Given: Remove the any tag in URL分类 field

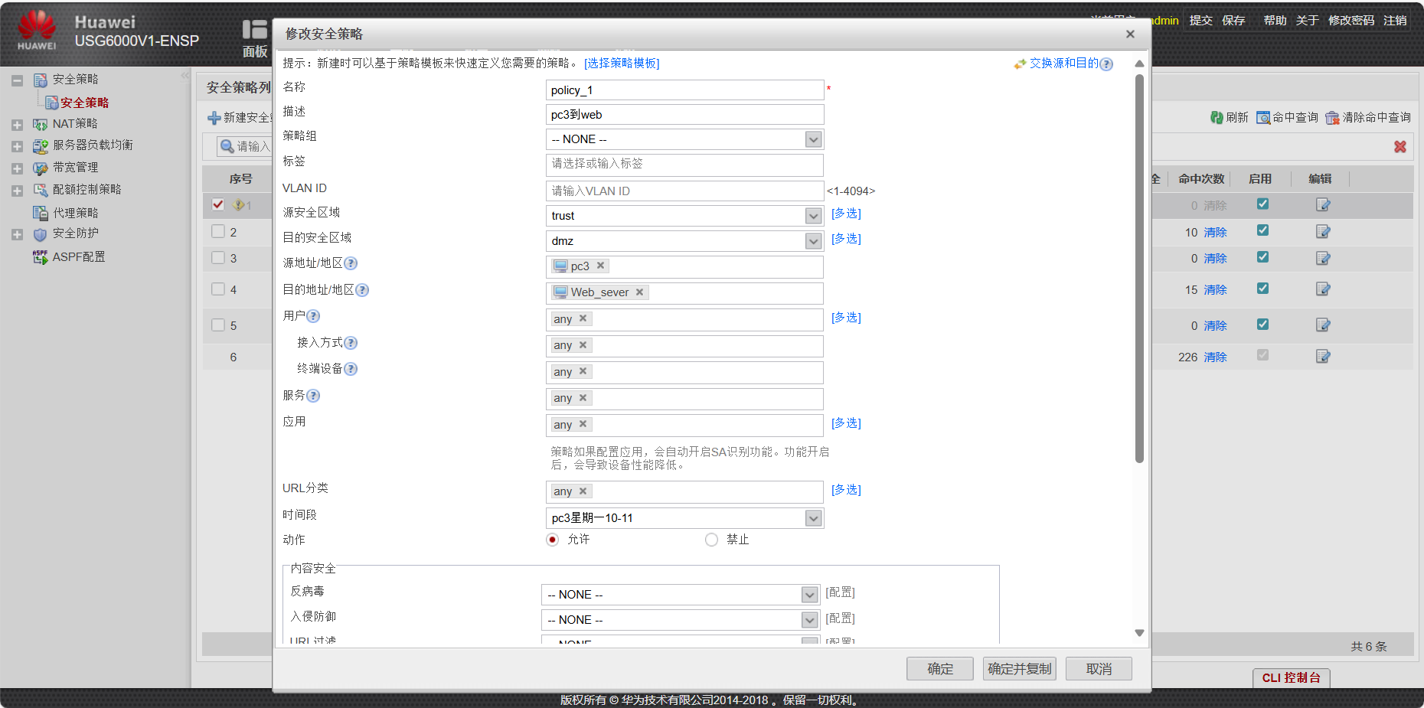Looking at the screenshot, I should pos(583,491).
